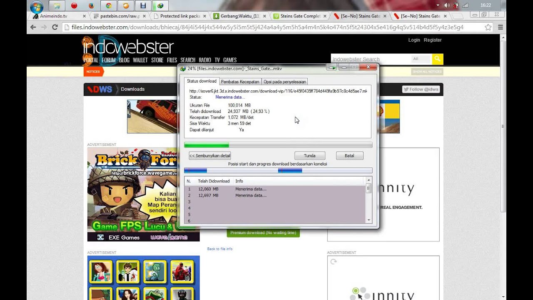Click the SHOW ALL NOTICES button
The width and height of the screenshot is (533, 300).
(427, 72)
